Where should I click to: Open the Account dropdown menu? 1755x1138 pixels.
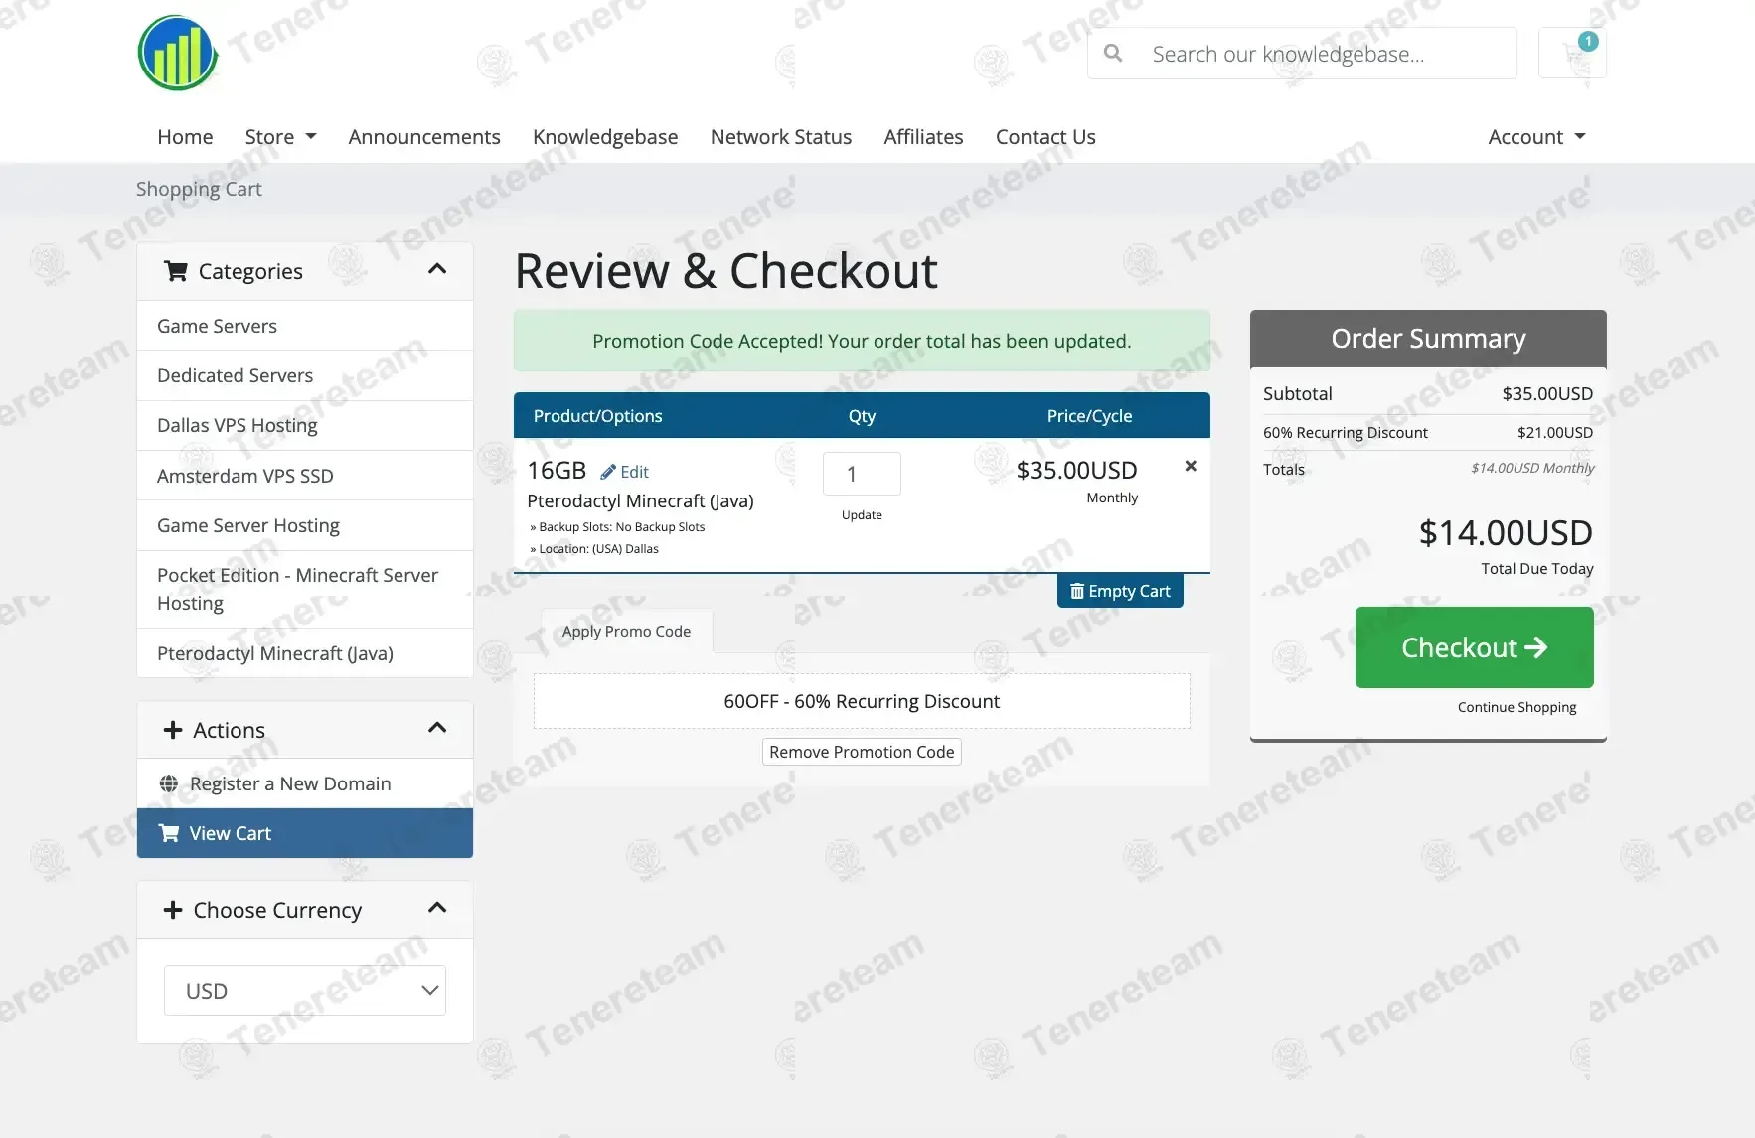point(1536,137)
